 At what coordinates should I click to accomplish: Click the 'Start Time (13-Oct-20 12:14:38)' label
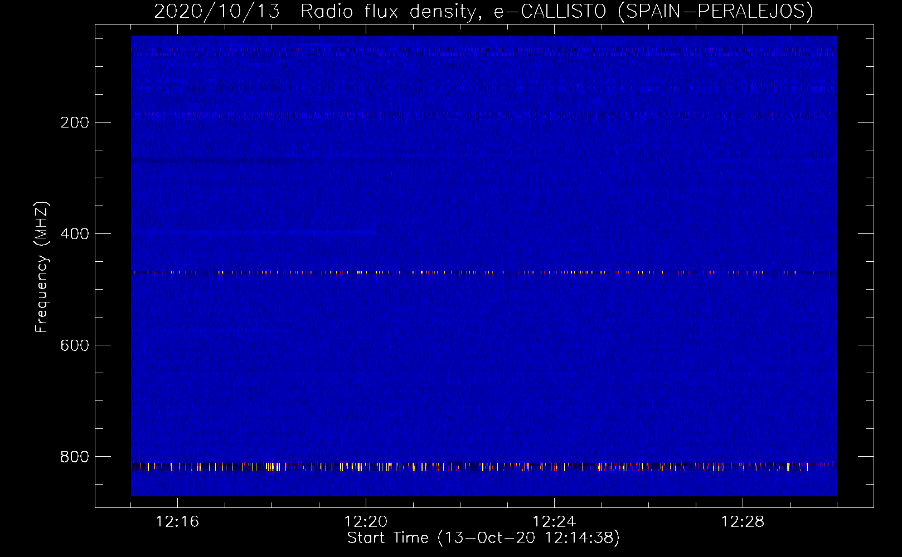pyautogui.click(x=483, y=538)
